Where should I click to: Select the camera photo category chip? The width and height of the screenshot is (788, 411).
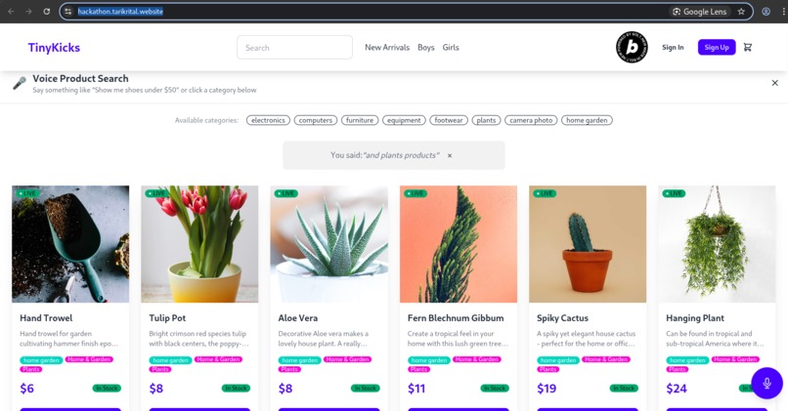click(531, 120)
